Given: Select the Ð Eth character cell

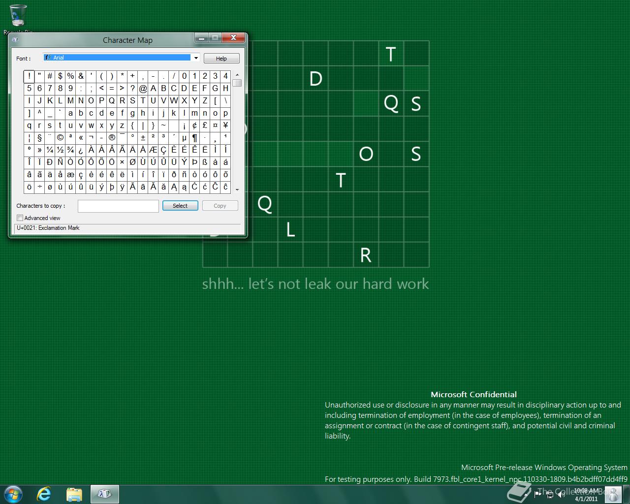Looking at the screenshot, I should coord(50,162).
